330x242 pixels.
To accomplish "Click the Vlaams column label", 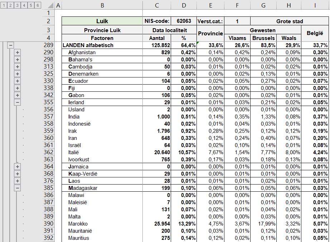I will pyautogui.click(x=237, y=38).
